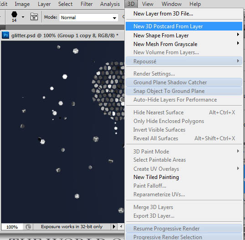245x240 pixels.
Task: Open the Analysis menu
Action: coord(110,4)
